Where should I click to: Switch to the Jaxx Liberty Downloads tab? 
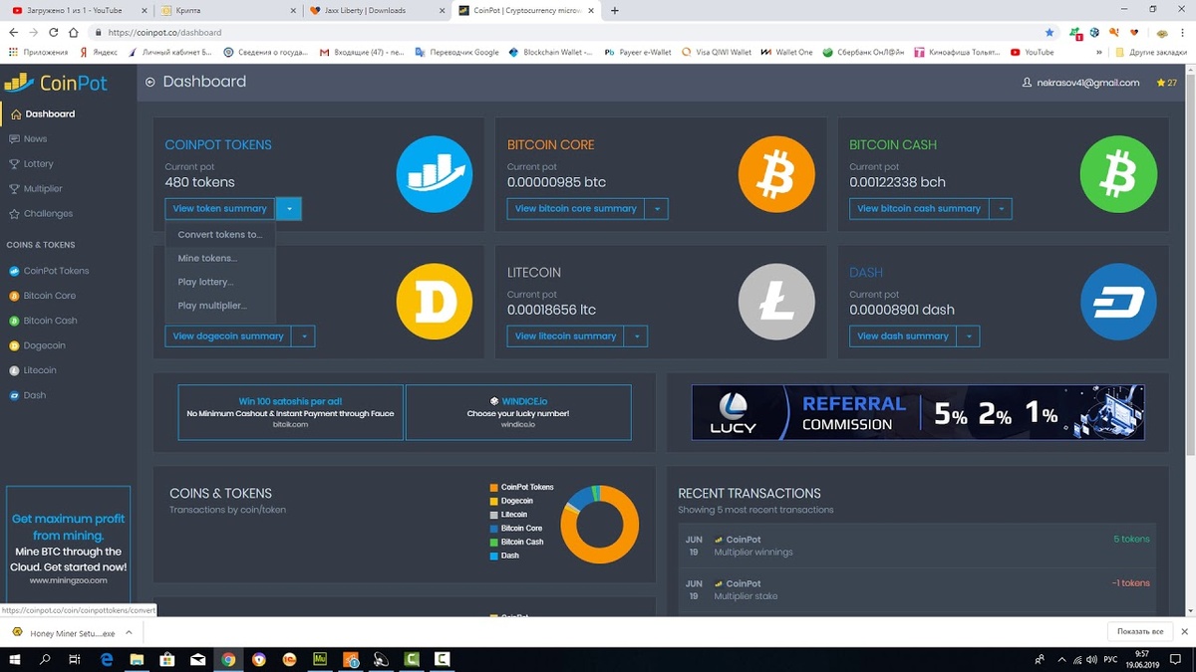[x=376, y=10]
